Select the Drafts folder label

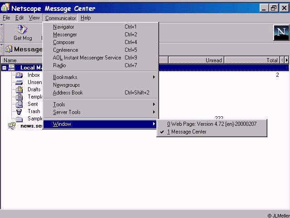click(x=34, y=89)
